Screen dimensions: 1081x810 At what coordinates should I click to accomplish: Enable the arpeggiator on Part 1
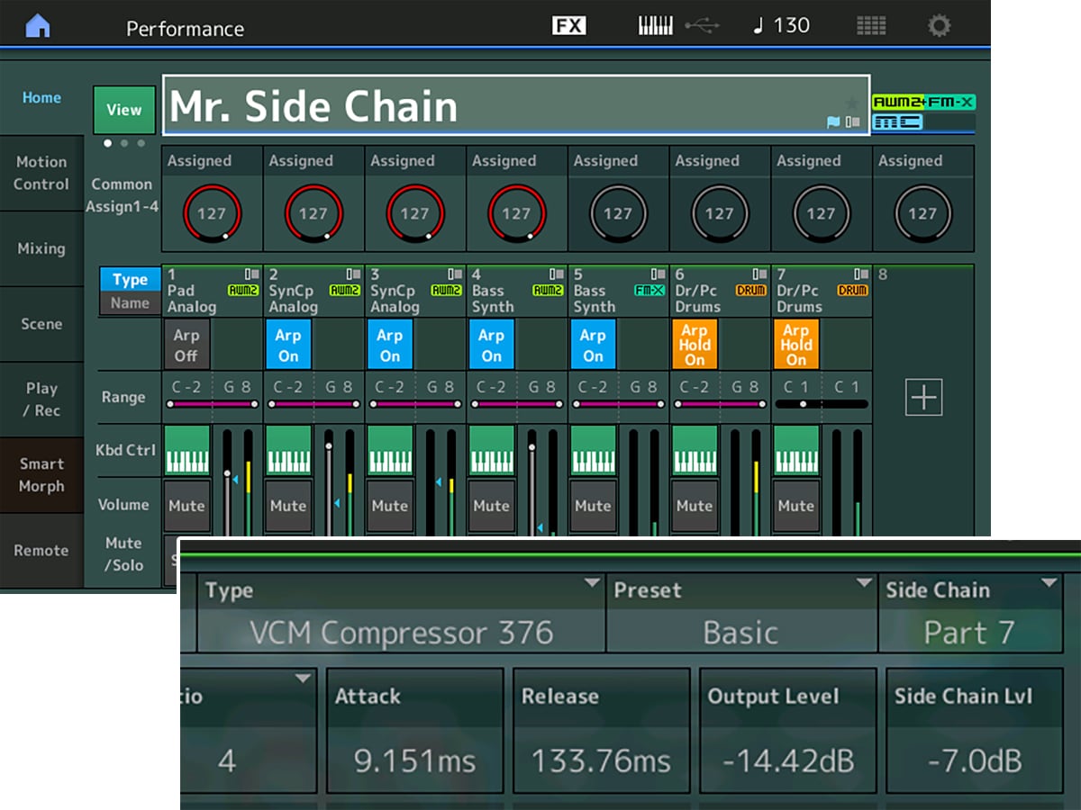tap(186, 344)
